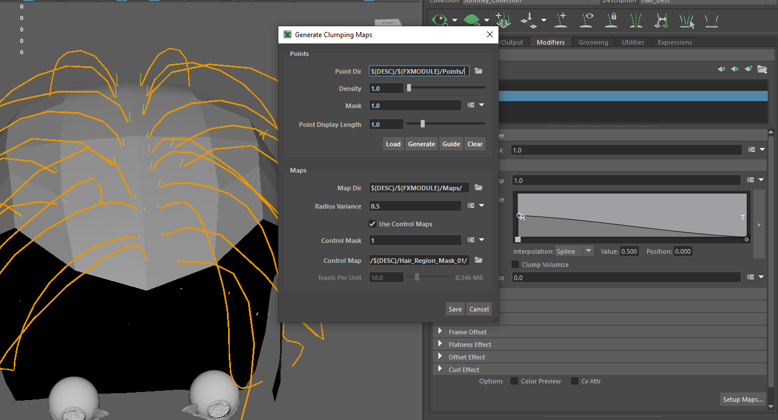778x420 pixels.
Task: Toggle the Color Preview checkbox
Action: [x=514, y=381]
